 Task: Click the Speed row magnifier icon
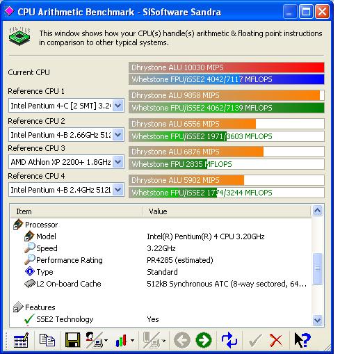[x=30, y=248]
